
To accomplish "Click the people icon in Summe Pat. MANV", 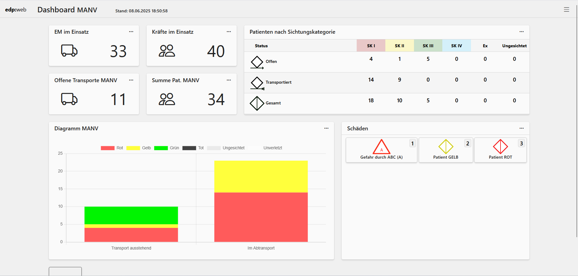I will [167, 99].
